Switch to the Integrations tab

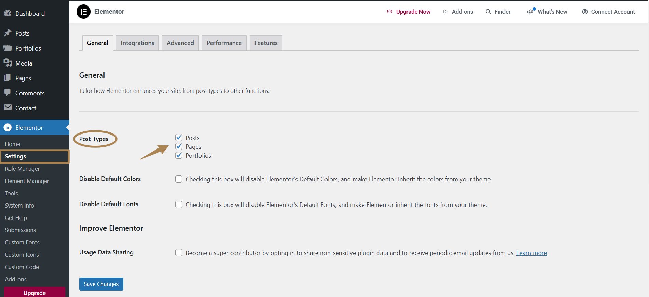point(137,43)
